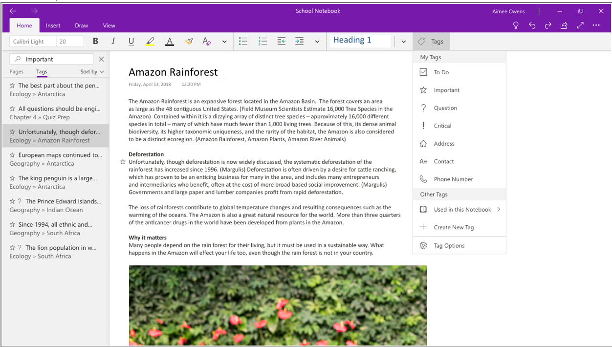Undo the last action
Screen dimensions: 612x347
point(532,24)
